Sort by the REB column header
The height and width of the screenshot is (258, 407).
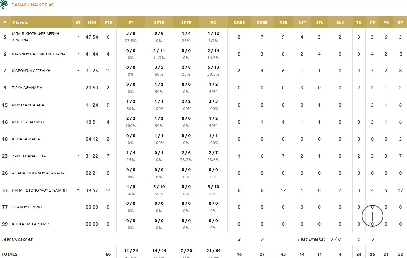click(283, 23)
